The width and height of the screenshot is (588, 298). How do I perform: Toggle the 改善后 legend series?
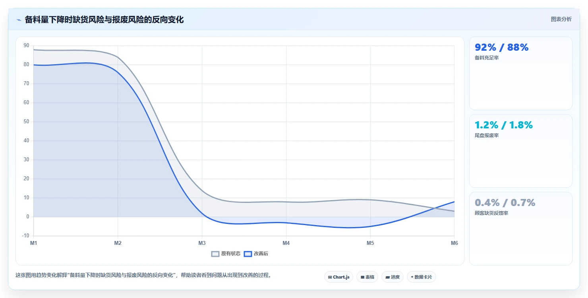(x=256, y=254)
